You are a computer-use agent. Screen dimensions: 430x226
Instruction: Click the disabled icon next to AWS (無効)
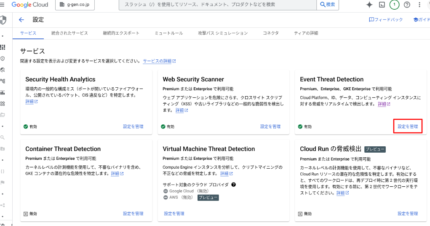point(166,197)
